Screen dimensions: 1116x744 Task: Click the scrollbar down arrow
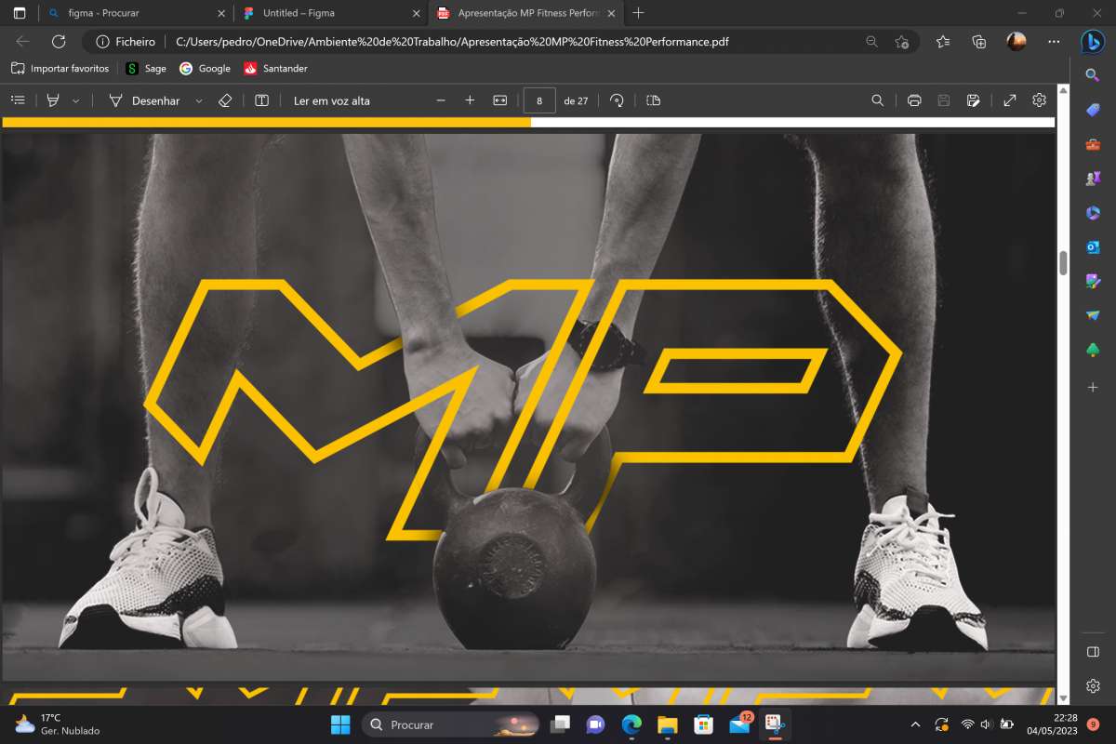[1063, 697]
